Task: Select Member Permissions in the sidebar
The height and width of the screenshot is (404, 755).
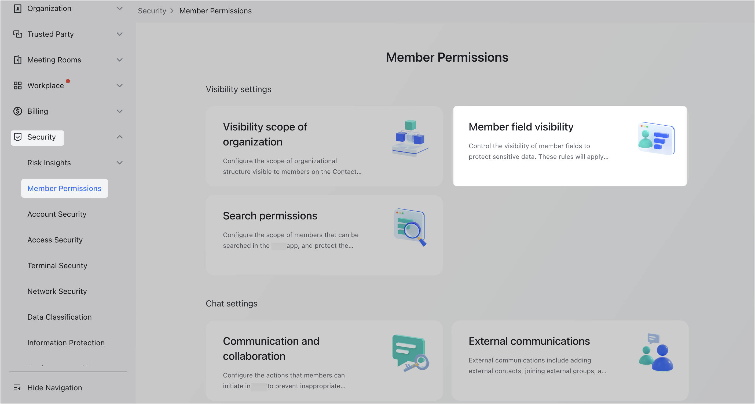Action: 64,188
